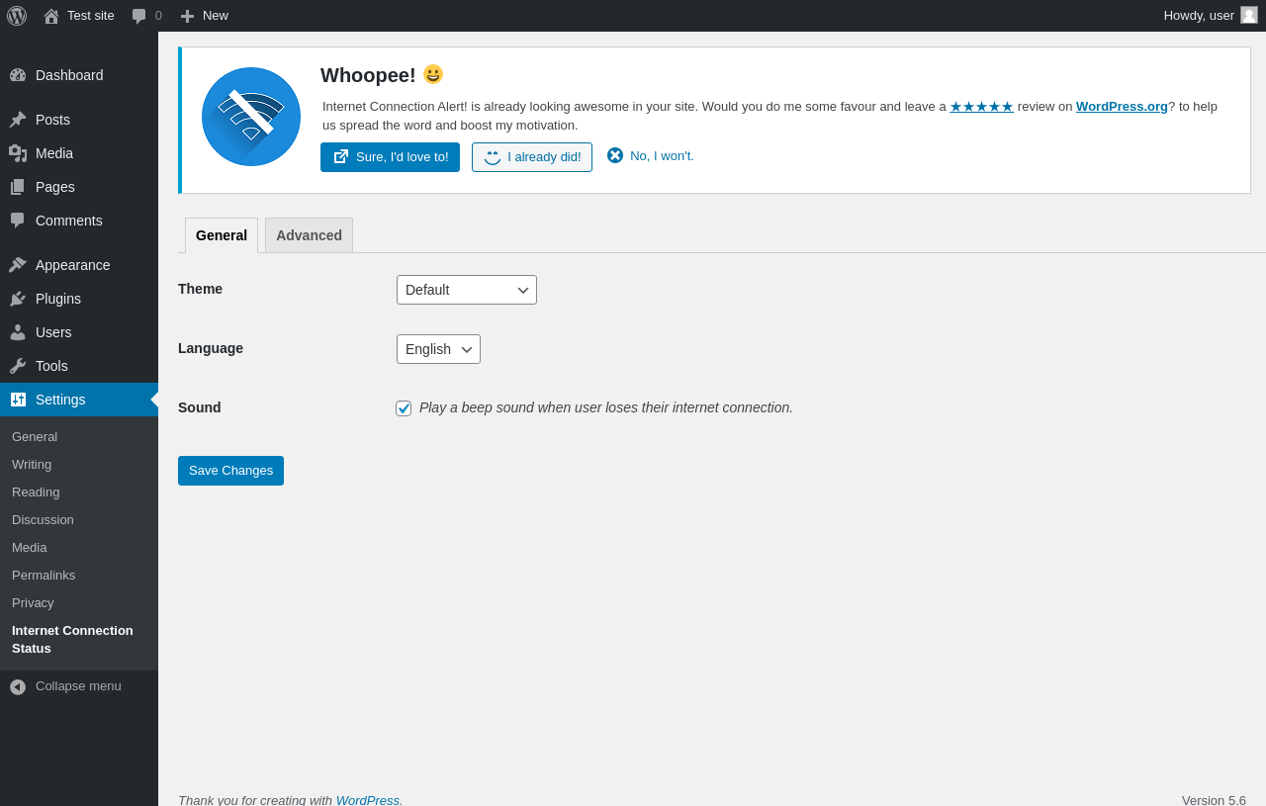This screenshot has width=1266, height=806.
Task: Click the Comments speech bubble sidebar icon
Action: [18, 221]
